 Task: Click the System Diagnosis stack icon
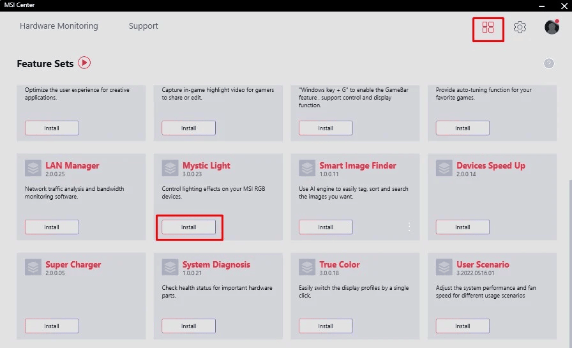pyautogui.click(x=170, y=267)
